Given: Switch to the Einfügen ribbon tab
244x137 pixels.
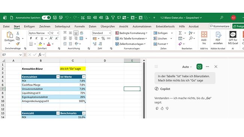Looking at the screenshot, I should 29,27.
